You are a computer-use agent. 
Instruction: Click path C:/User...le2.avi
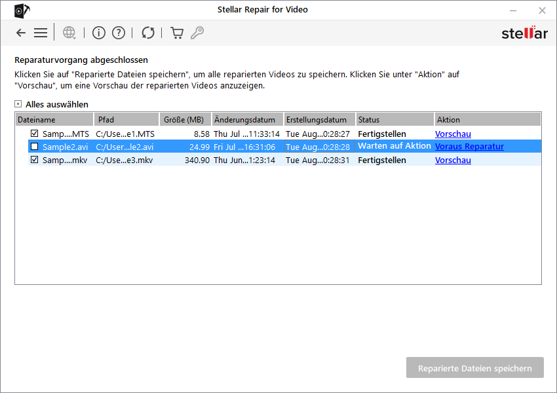click(125, 147)
